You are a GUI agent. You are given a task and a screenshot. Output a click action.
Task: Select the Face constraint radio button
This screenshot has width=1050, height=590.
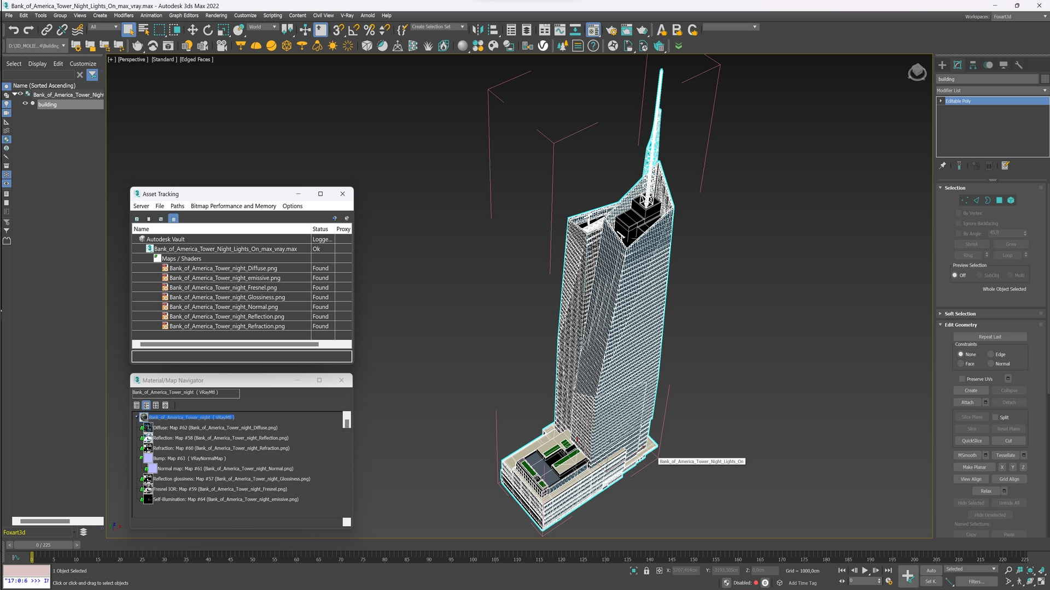[x=960, y=364]
